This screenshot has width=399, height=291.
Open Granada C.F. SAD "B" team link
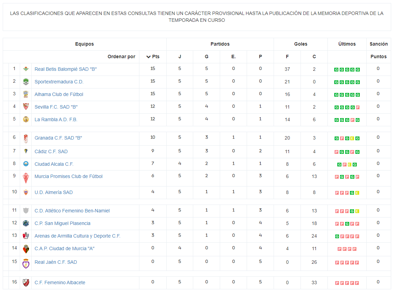tap(58, 138)
